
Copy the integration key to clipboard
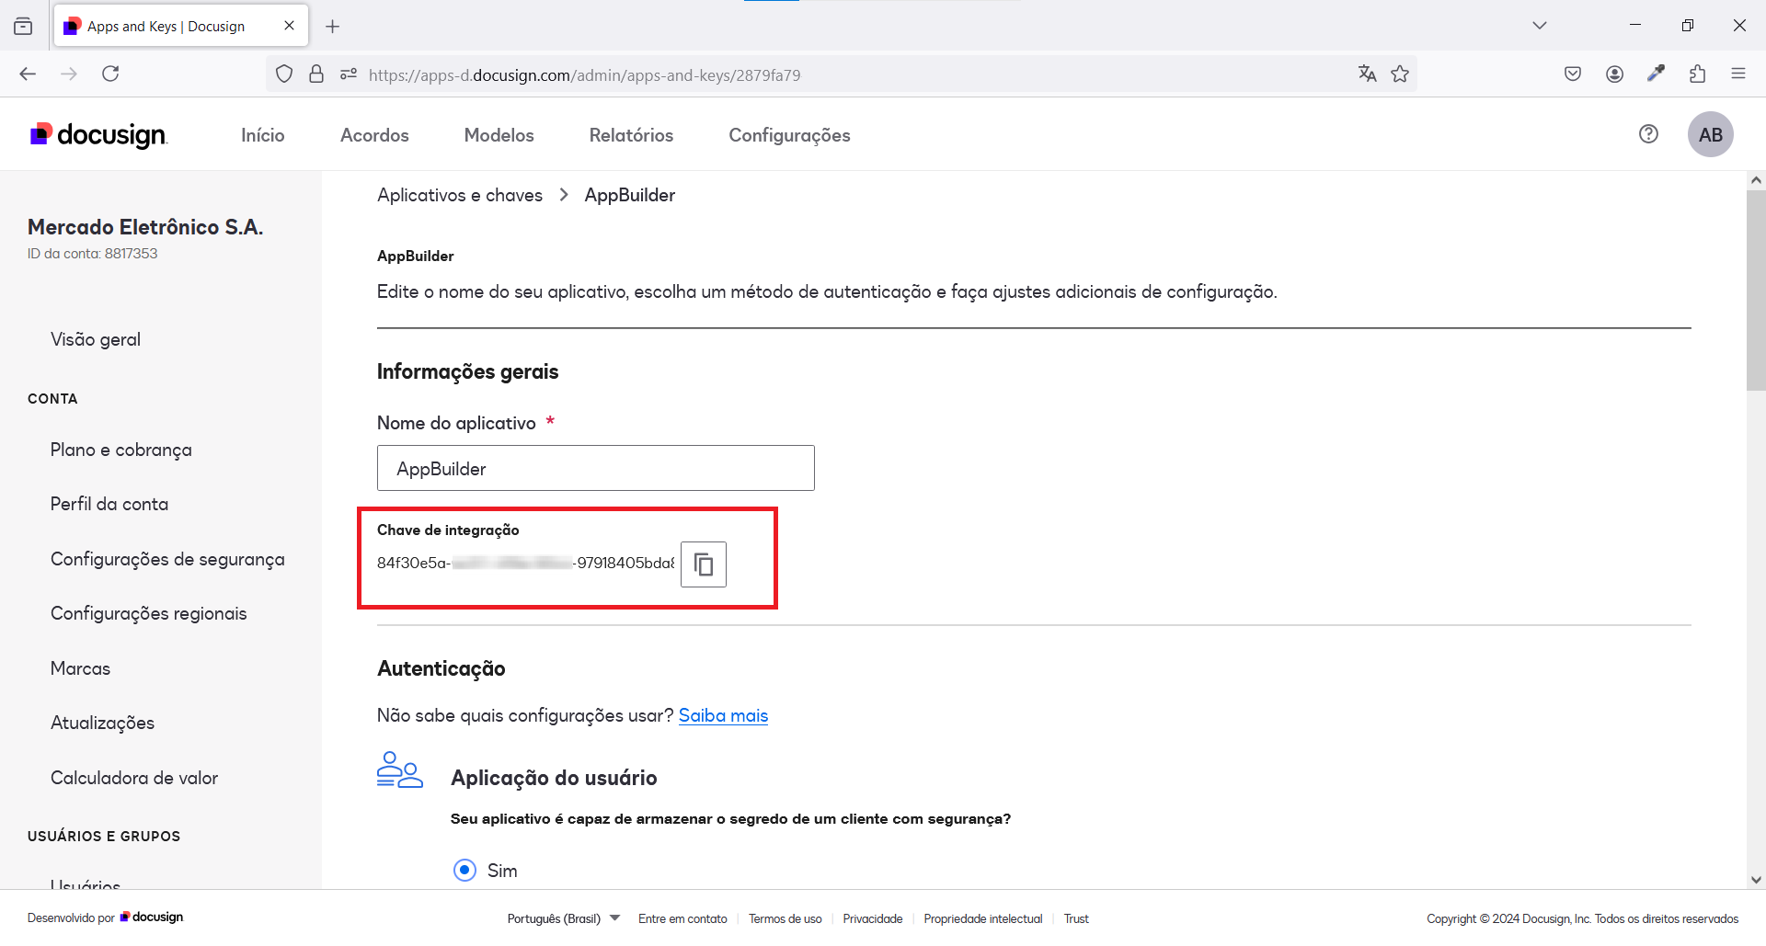tap(703, 564)
